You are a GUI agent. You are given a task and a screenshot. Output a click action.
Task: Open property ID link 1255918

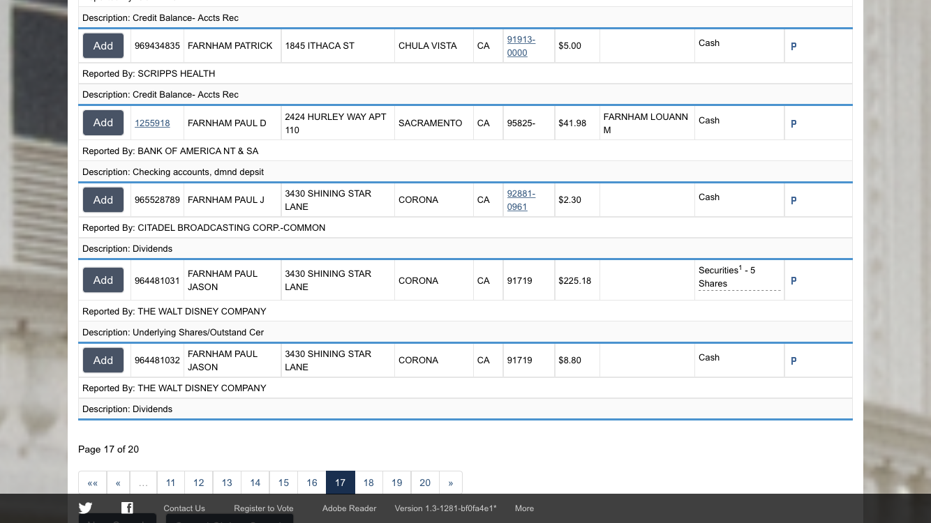tap(152, 123)
